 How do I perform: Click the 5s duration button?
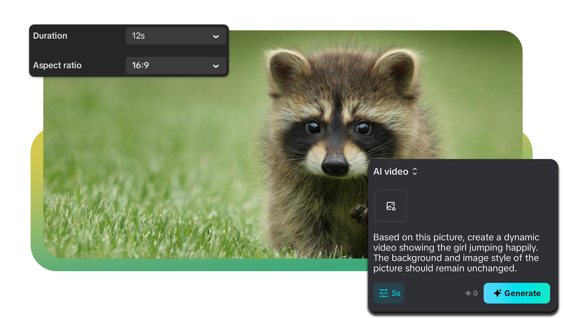point(388,293)
